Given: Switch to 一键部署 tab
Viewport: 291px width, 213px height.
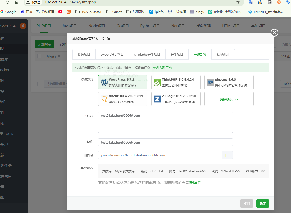Looking at the screenshot, I should [200, 55].
